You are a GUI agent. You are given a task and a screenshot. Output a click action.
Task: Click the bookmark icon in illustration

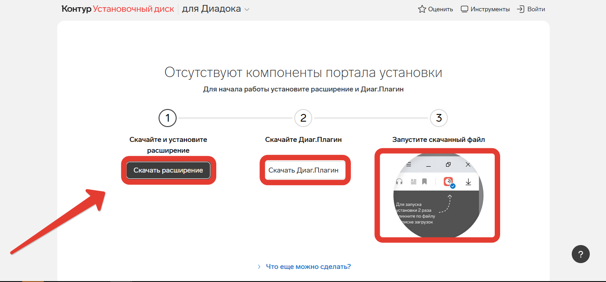[x=424, y=182]
